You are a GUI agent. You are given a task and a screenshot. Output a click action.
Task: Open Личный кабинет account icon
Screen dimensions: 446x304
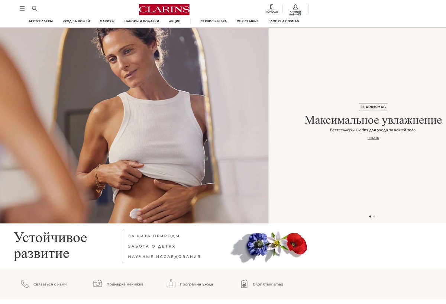coord(295,7)
